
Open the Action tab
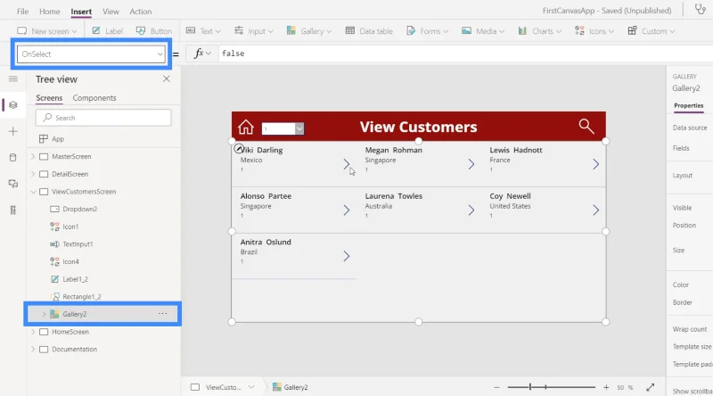141,12
